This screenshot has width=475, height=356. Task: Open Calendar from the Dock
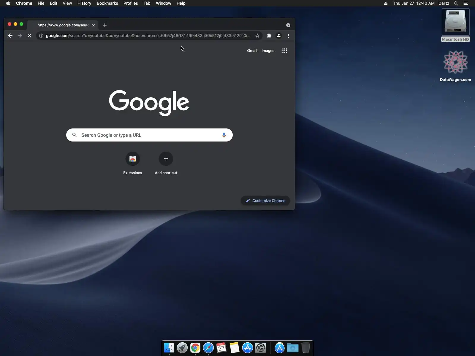point(221,348)
